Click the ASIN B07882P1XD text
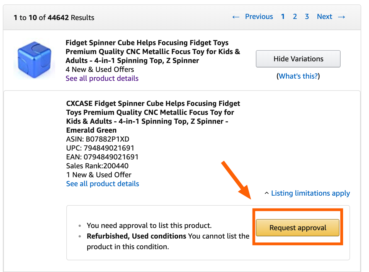This screenshot has height=272, width=369. 98,139
